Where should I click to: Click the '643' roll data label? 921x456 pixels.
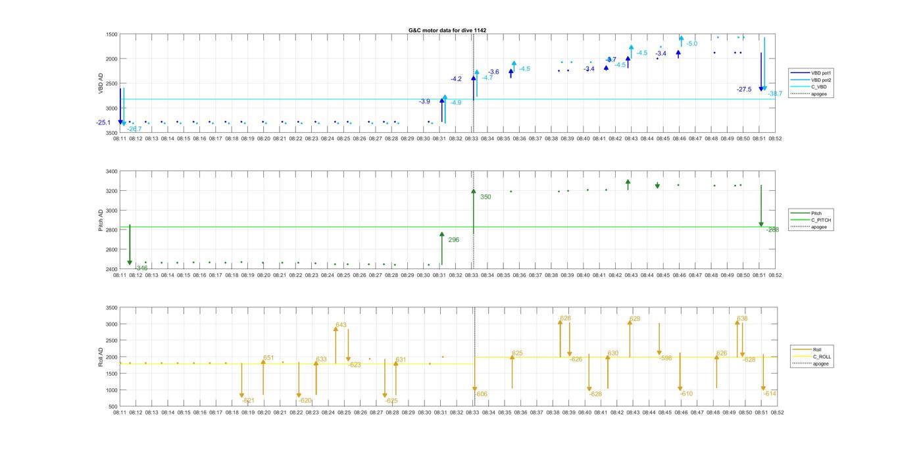click(341, 325)
